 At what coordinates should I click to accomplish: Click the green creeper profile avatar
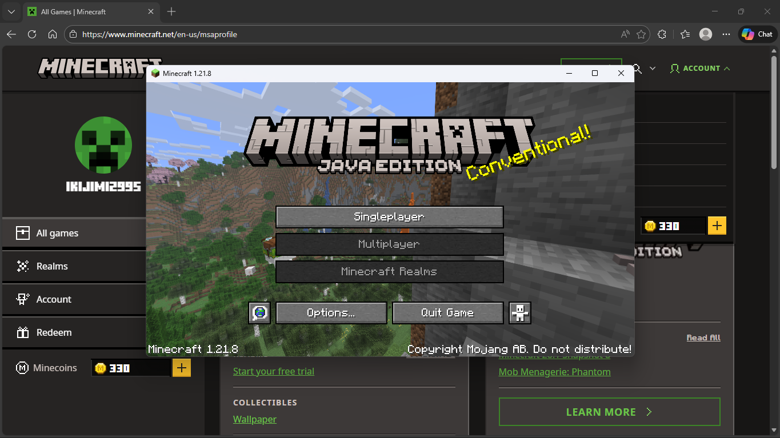[103, 145]
